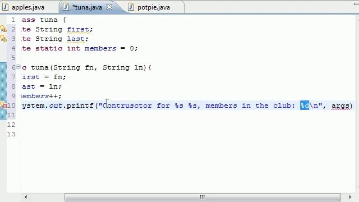Click the 'printf' method name on line 10

click(80, 105)
